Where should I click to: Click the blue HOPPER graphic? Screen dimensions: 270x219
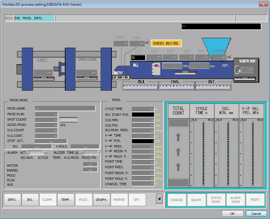(216, 47)
